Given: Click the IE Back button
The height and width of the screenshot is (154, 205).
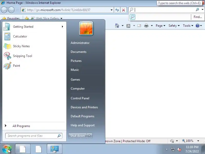Looking at the screenshot, I should point(4,10).
